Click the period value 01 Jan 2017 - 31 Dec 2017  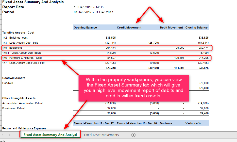click(93, 12)
